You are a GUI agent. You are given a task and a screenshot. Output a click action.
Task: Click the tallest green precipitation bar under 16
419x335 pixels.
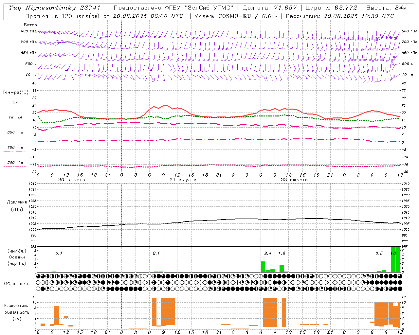(395, 259)
